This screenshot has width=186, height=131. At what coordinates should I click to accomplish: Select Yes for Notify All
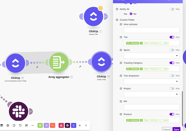pyautogui.click(x=121, y=14)
